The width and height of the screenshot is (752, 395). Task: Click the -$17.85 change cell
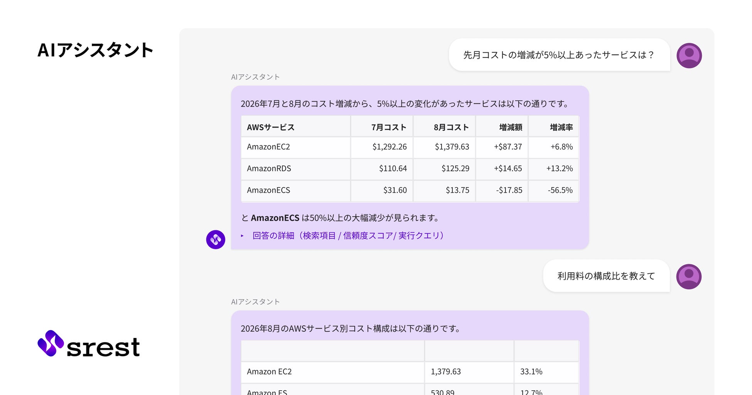(502, 190)
